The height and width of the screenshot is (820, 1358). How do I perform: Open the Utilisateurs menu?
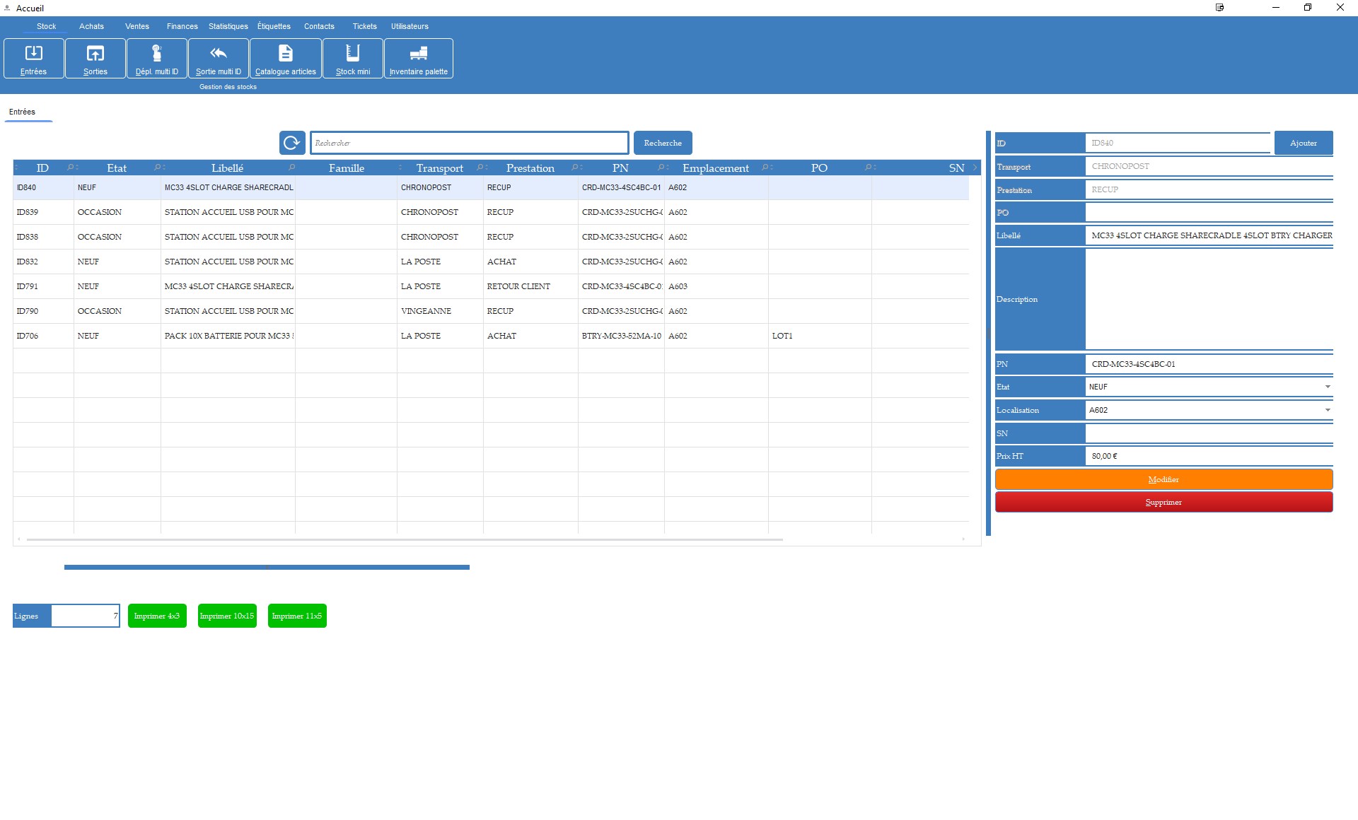[410, 26]
